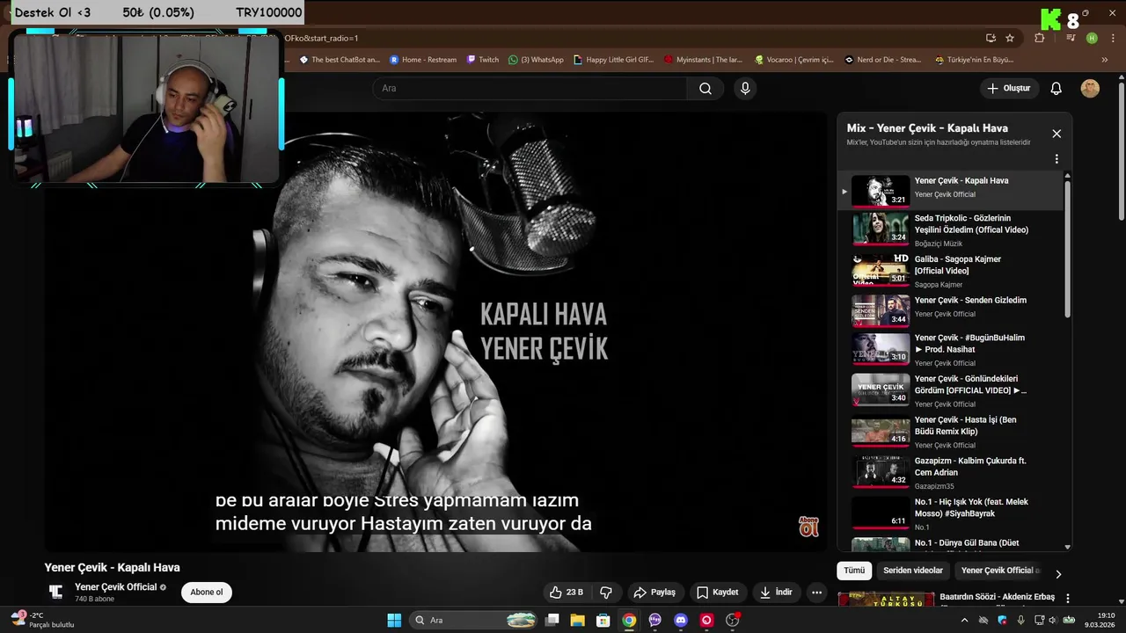Dislike the Kapalı Hava video
The width and height of the screenshot is (1126, 633).
[x=606, y=593]
